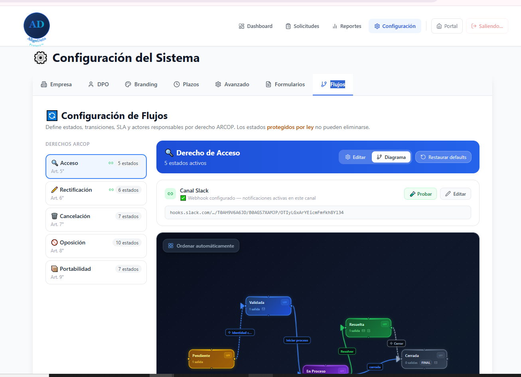Click the 'Iniciar proceso' transition label
The width and height of the screenshot is (521, 377).
click(x=297, y=340)
